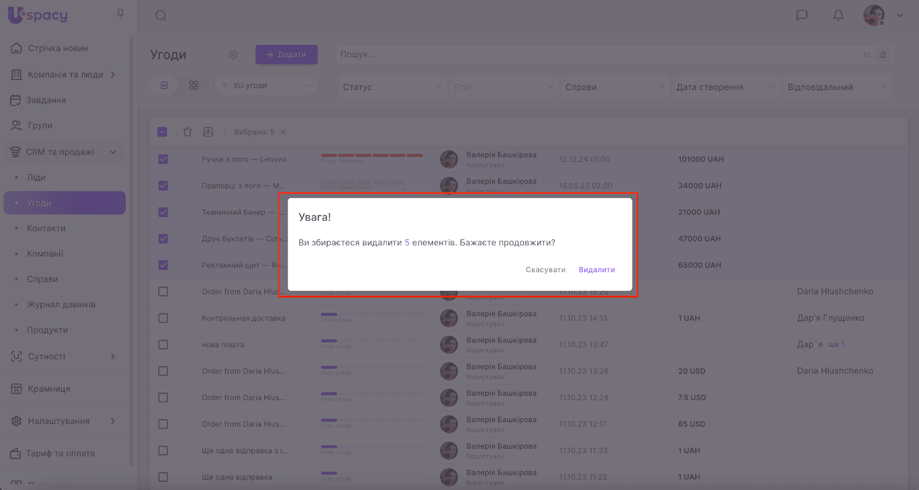Screen dimensions: 919x490
Task: Open Стрічка новин in the sidebar
Action: click(57, 48)
